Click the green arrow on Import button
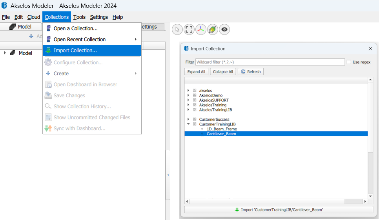The height and width of the screenshot is (220, 379). coord(237,210)
